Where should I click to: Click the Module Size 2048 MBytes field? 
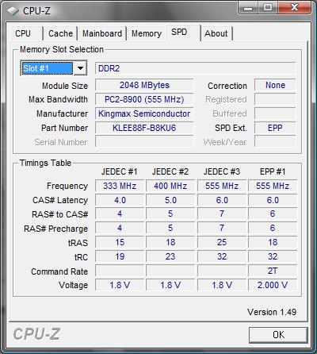[144, 85]
